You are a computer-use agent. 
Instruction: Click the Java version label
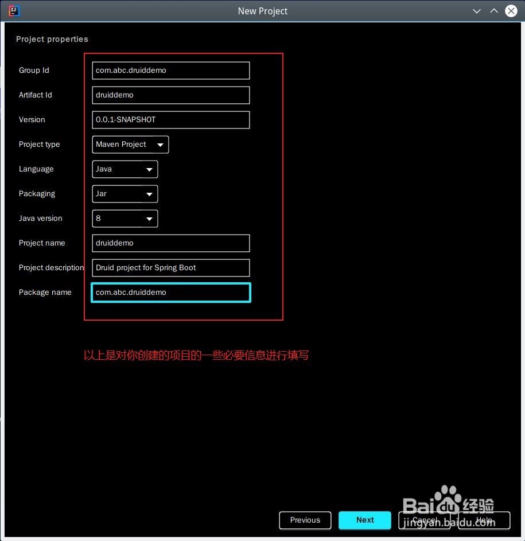click(40, 219)
